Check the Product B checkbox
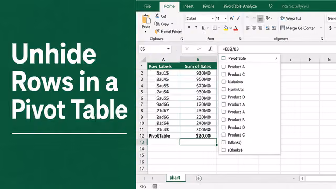Viewport: 336px width, 189px height. click(x=224, y=120)
